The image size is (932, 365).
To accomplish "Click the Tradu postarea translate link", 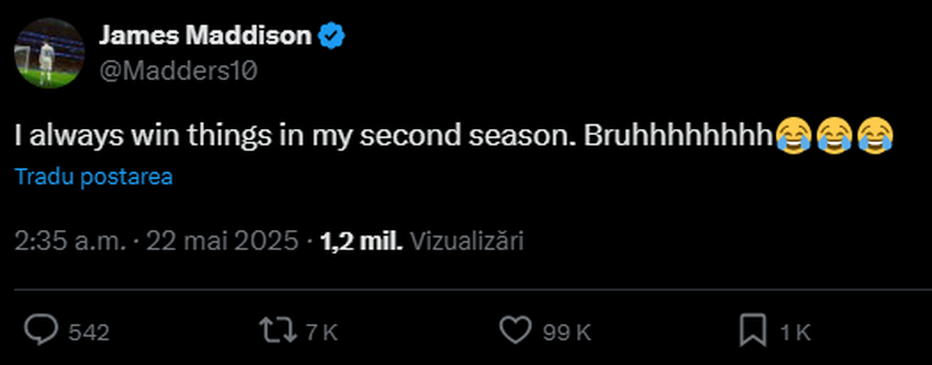I will [94, 177].
